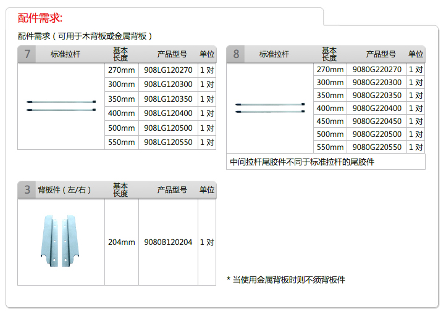Screen dimensions: 446x314
Task: Click the number 7 badge icon
Action: pyautogui.click(x=27, y=54)
